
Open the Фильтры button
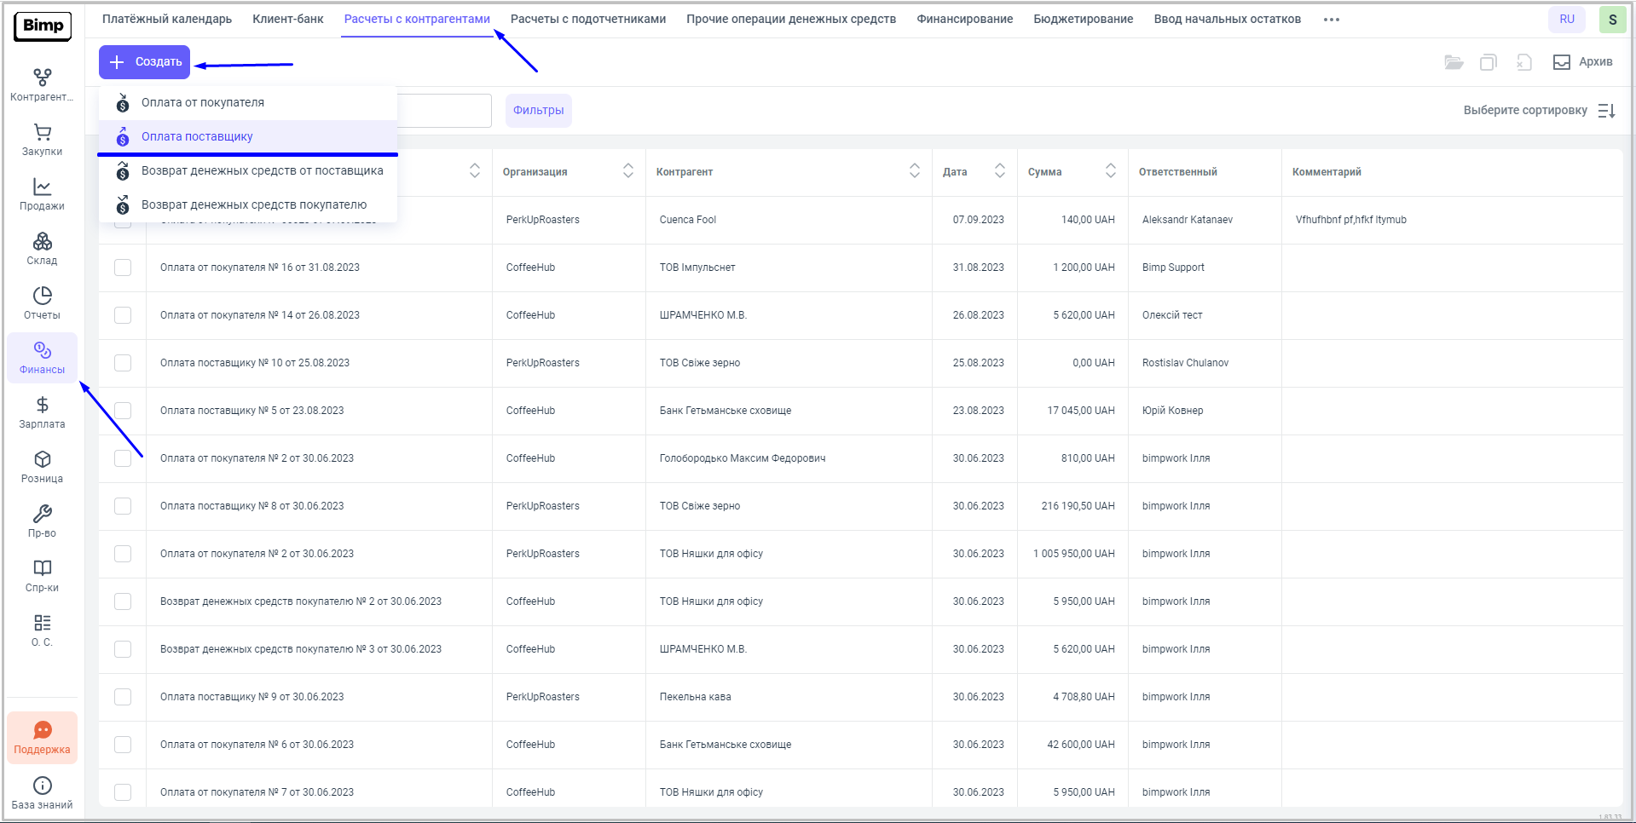[x=538, y=111]
